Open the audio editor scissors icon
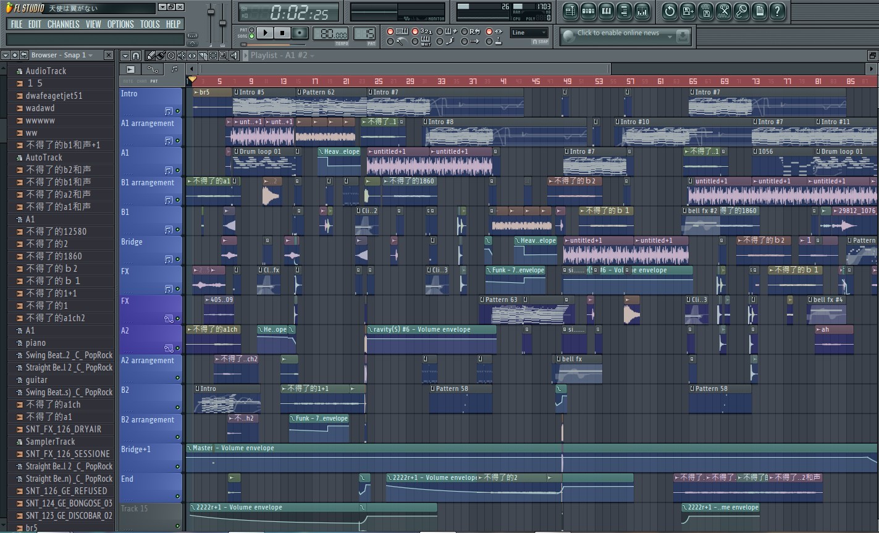This screenshot has width=879, height=533. (x=723, y=11)
